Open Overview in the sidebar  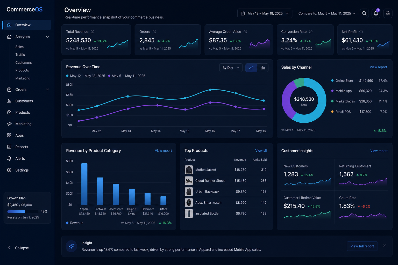[x=27, y=25]
